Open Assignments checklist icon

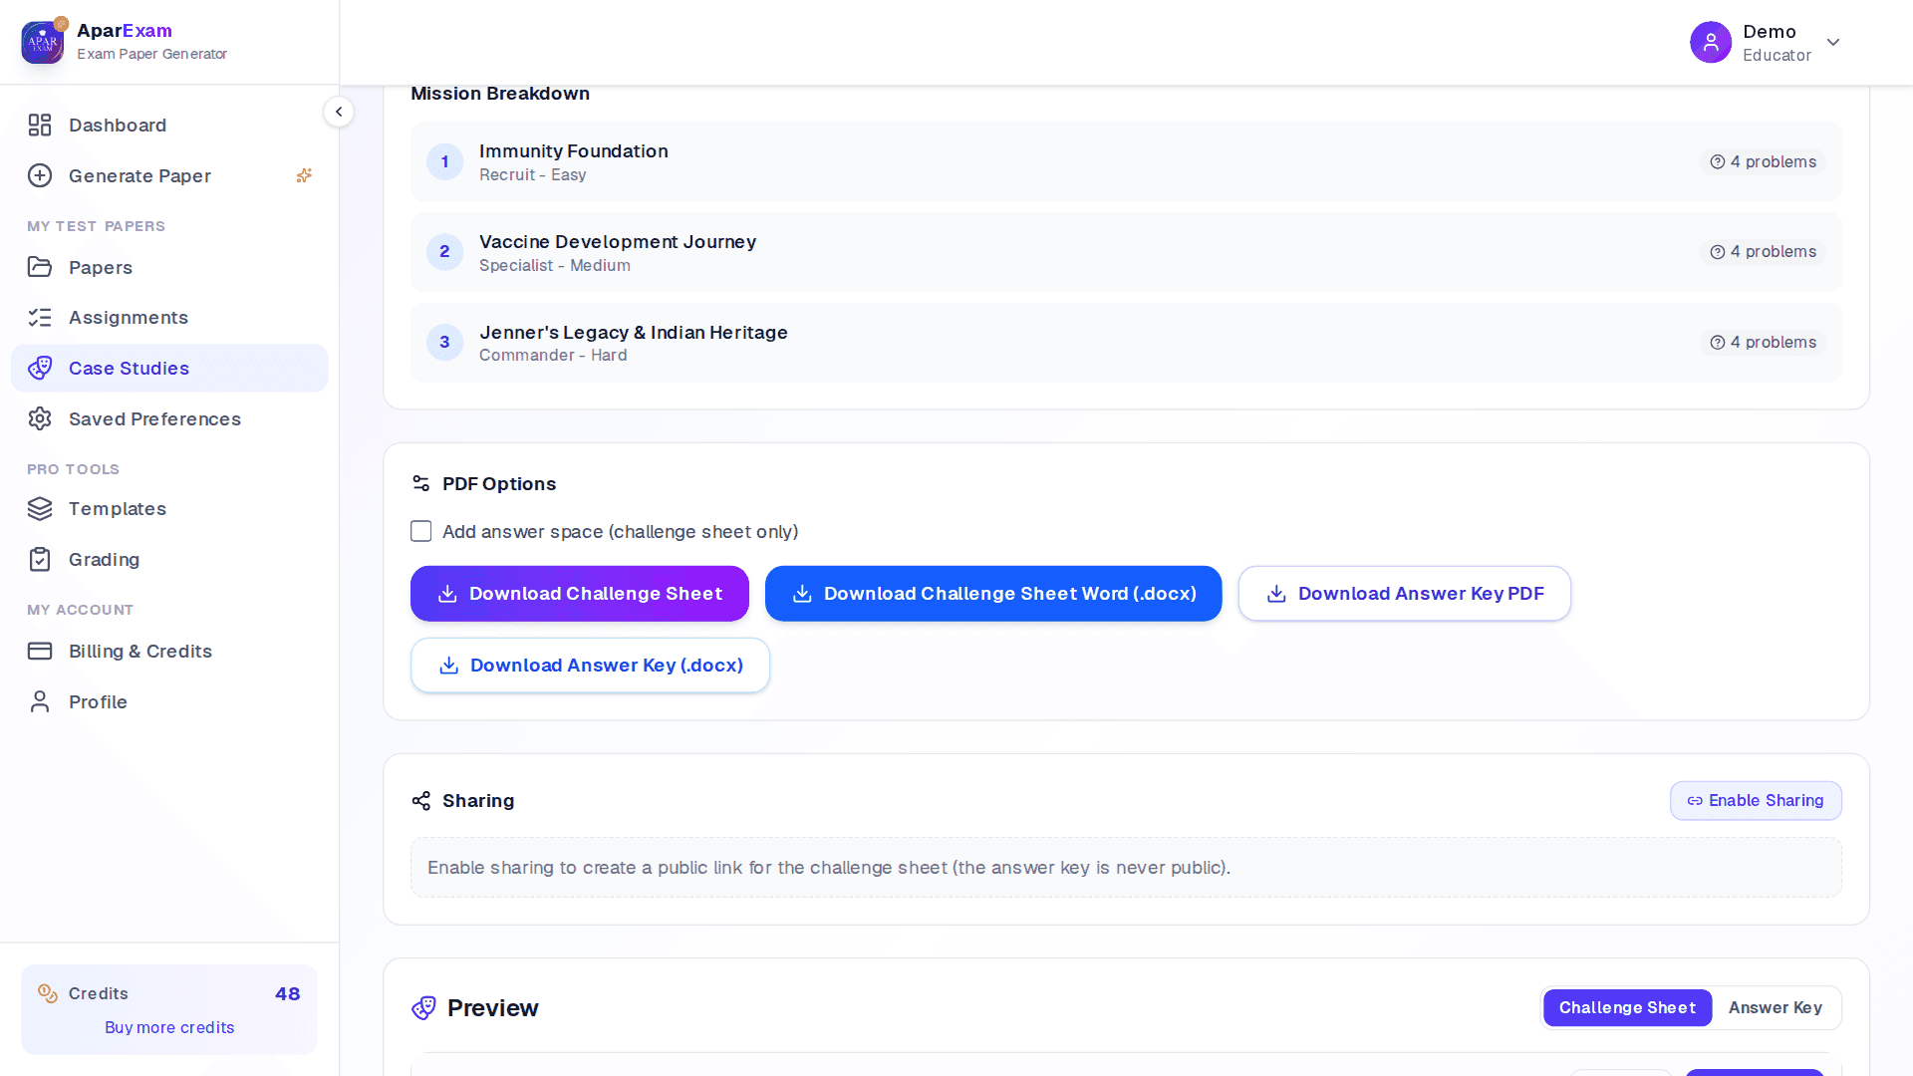(x=40, y=318)
